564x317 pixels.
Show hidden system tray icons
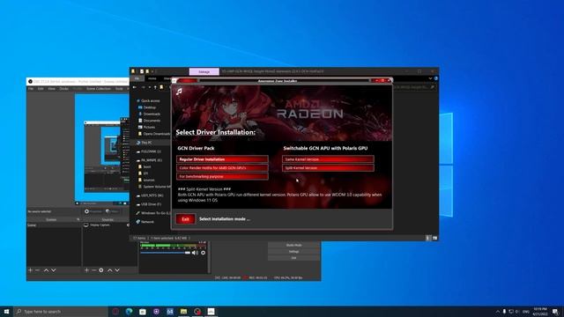coord(498,311)
